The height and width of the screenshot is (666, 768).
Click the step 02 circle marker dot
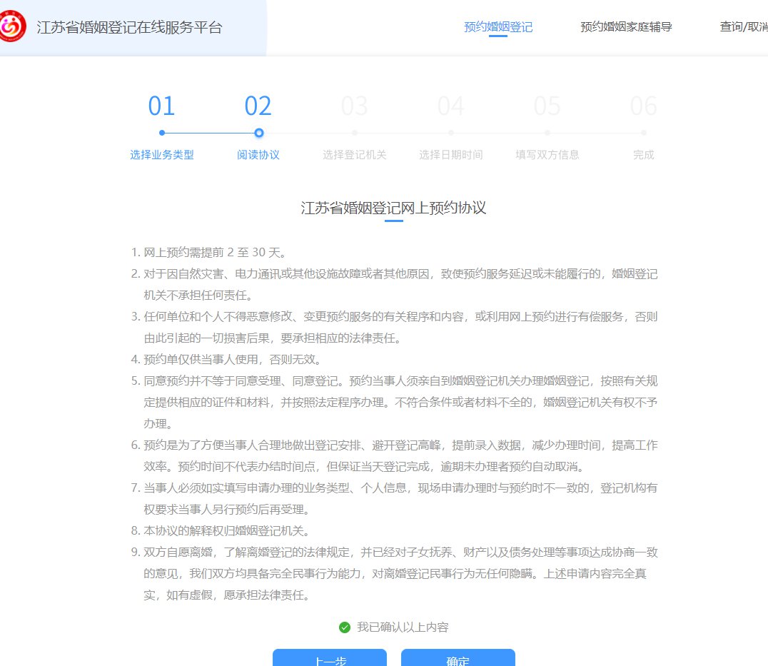pyautogui.click(x=259, y=133)
